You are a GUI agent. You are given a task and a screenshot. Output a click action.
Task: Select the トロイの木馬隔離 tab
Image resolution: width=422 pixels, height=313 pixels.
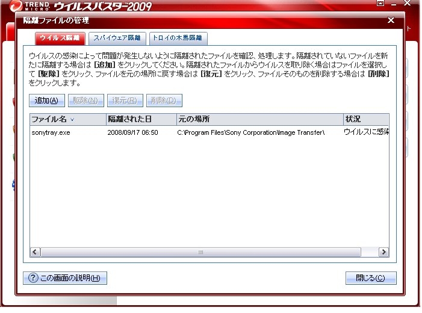[178, 38]
